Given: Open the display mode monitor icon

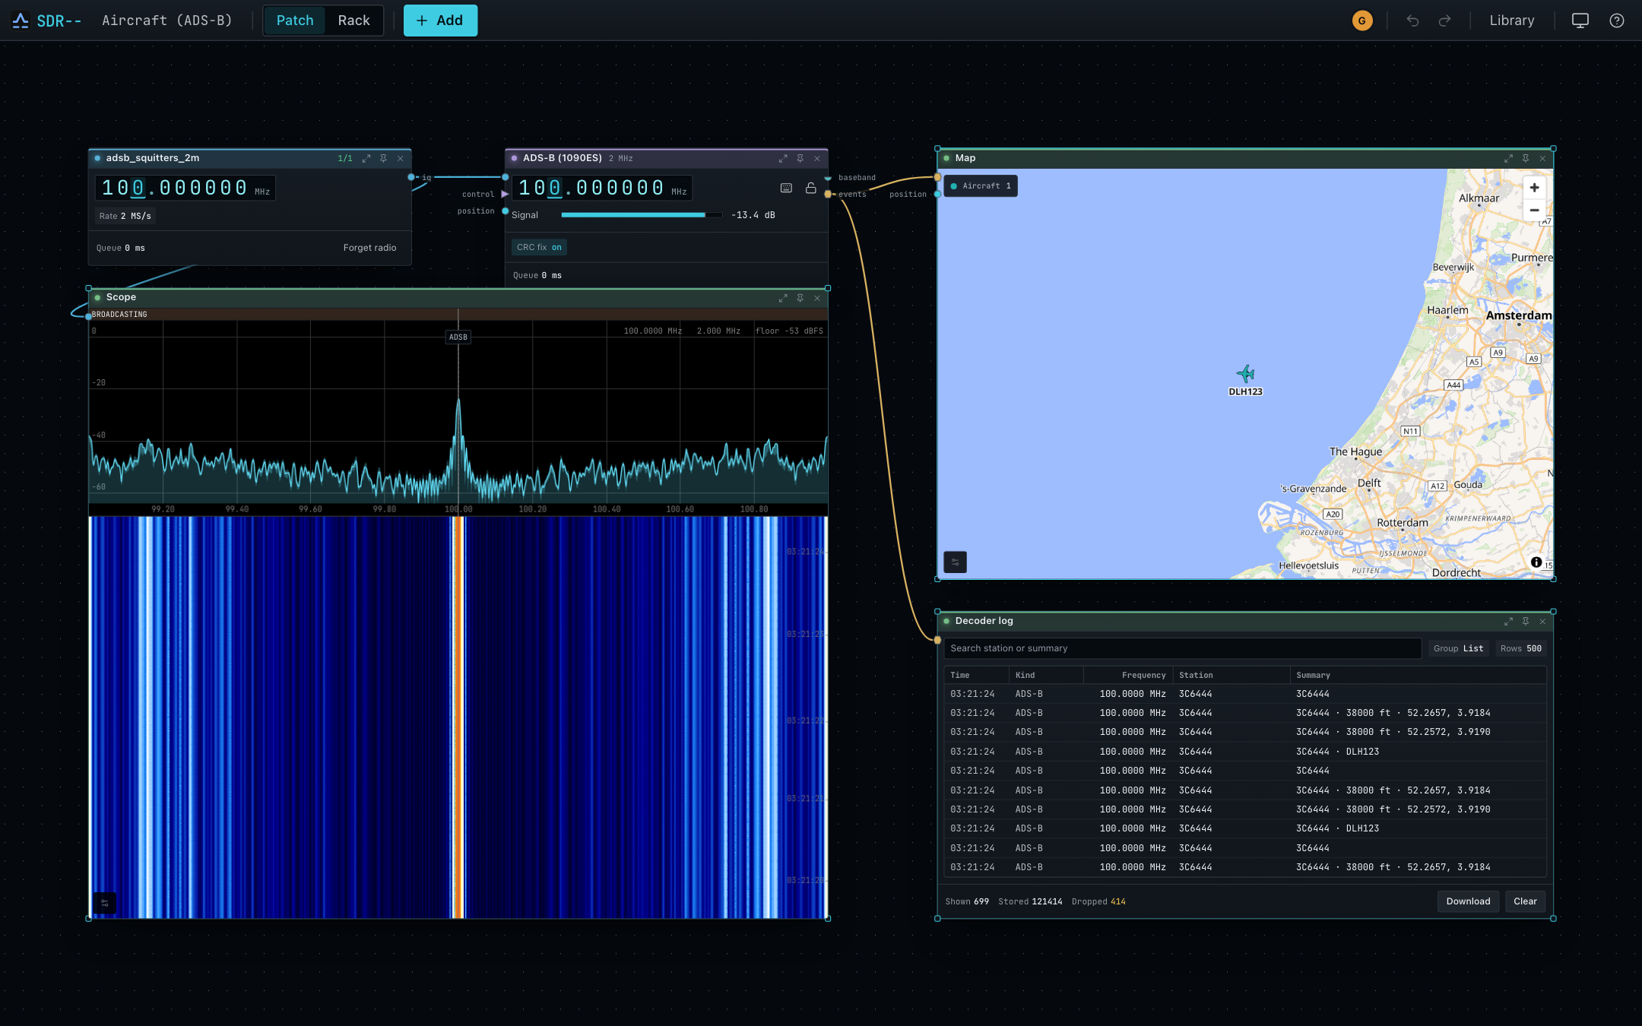Looking at the screenshot, I should [1580, 21].
